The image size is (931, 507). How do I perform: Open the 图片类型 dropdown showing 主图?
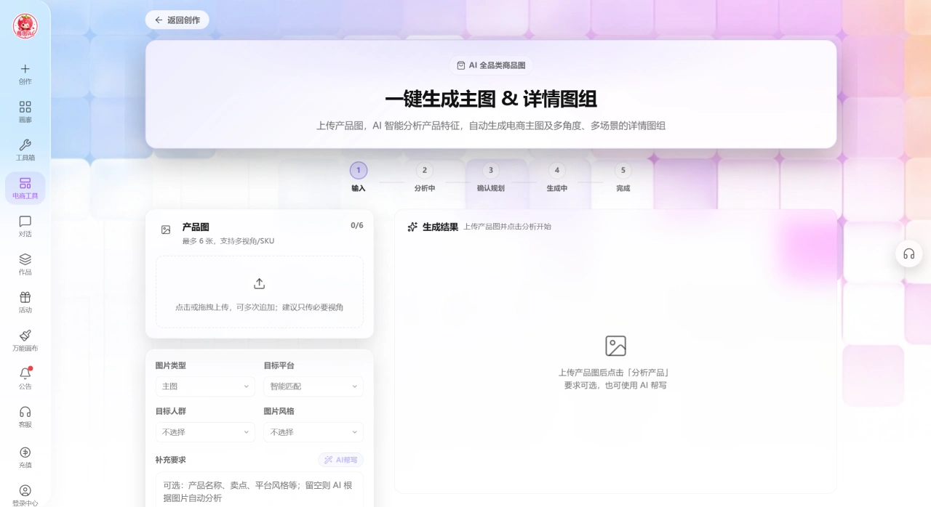(205, 386)
